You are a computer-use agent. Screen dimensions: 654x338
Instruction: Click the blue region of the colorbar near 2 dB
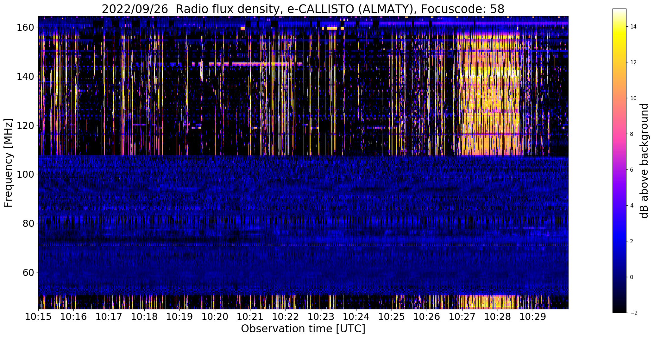[619, 241]
